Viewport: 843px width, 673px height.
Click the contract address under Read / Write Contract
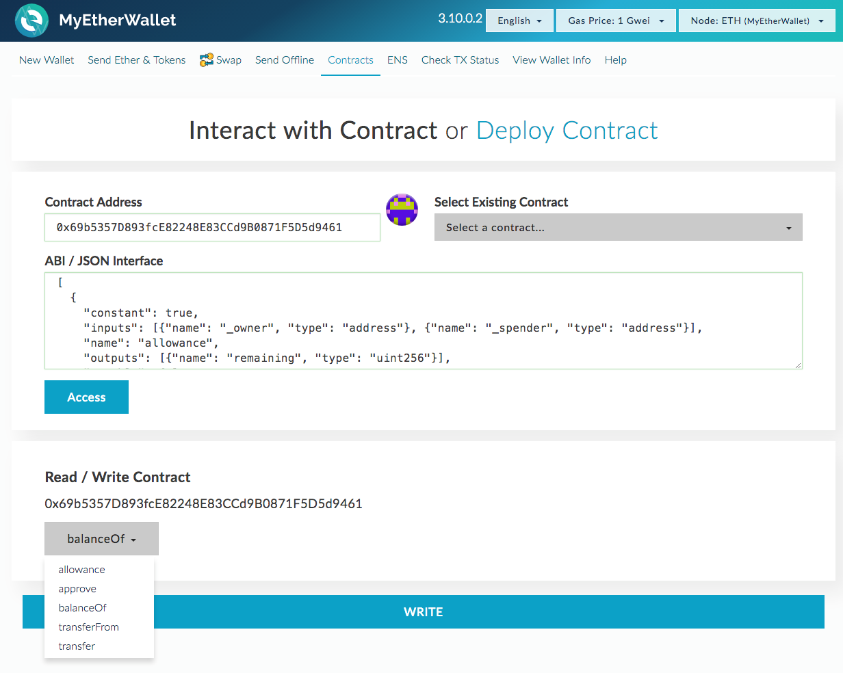203,504
